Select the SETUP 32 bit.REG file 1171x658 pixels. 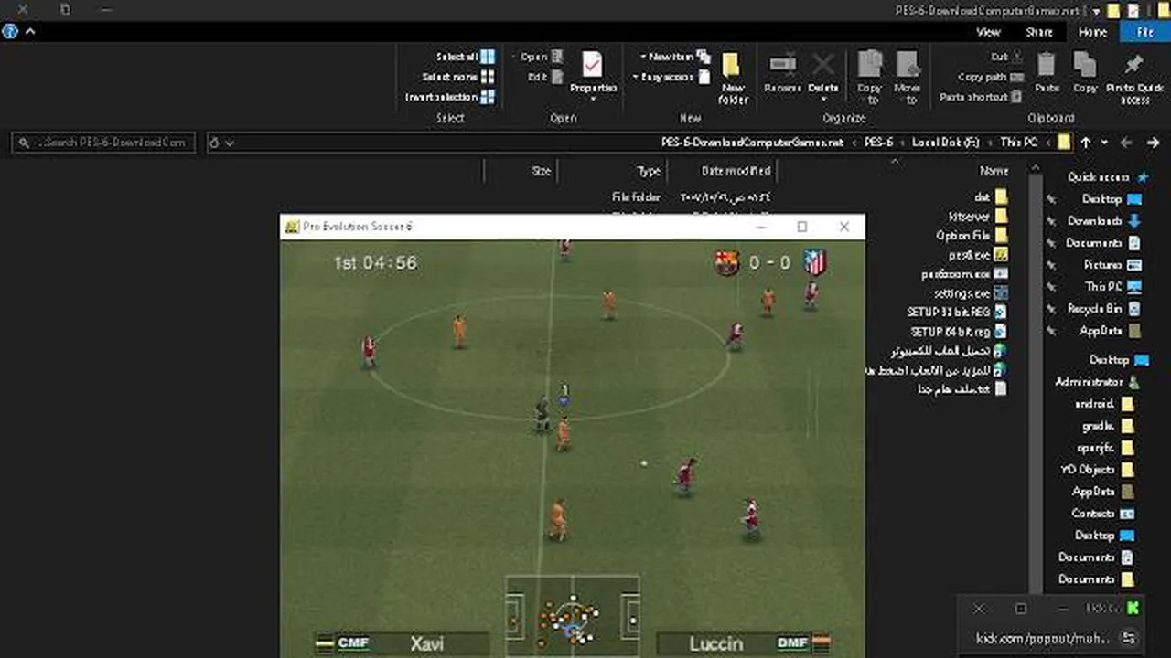tap(957, 313)
